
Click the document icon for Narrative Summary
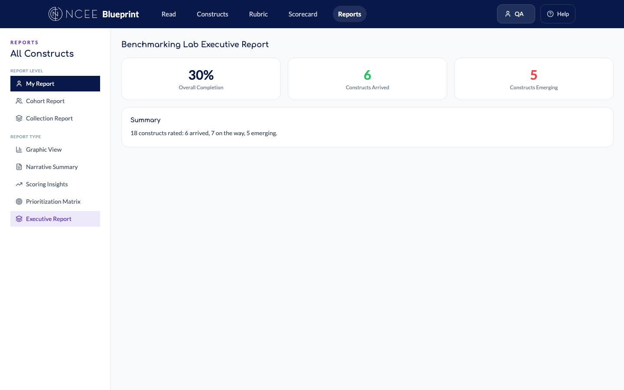(19, 167)
